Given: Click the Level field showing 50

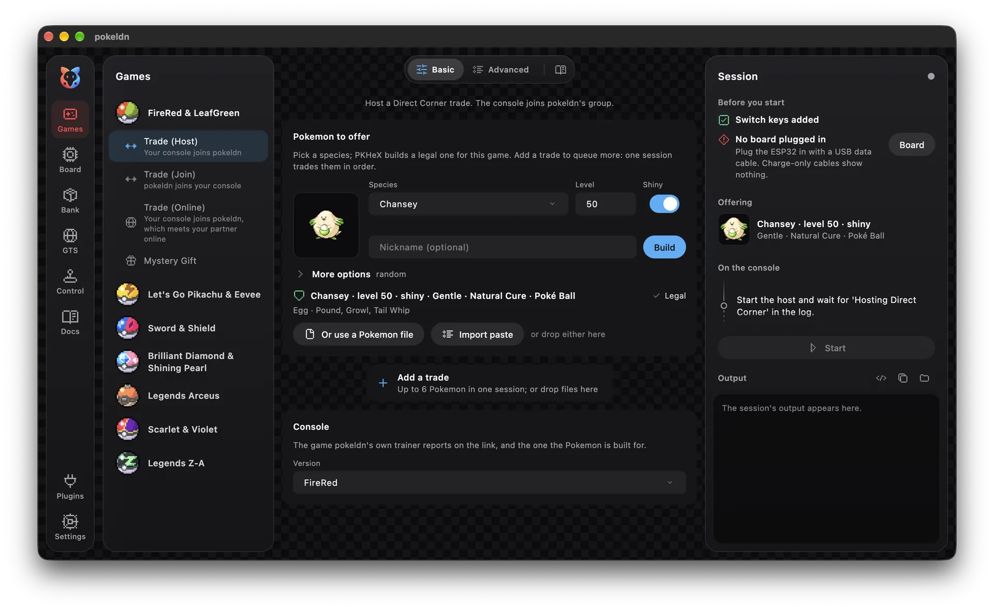Looking at the screenshot, I should pos(605,204).
